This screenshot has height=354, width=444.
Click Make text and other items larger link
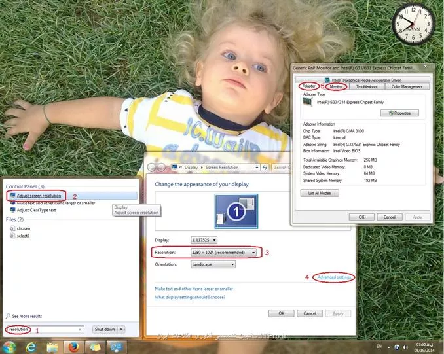click(194, 289)
